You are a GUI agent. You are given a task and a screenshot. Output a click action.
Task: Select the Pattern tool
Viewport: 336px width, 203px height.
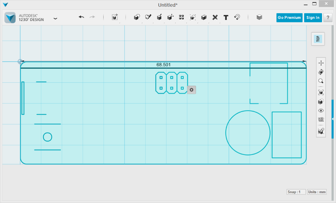coord(181,17)
